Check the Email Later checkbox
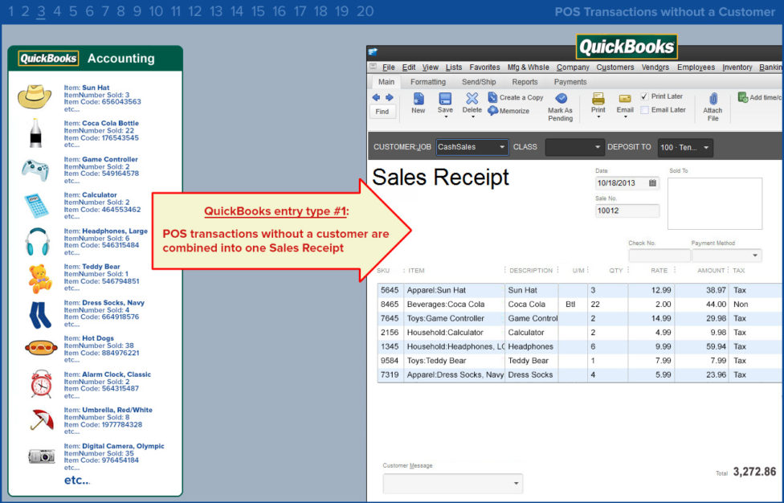This screenshot has width=784, height=503. (x=644, y=110)
